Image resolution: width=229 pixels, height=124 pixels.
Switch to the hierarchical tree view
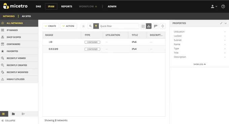pyautogui.click(x=149, y=26)
